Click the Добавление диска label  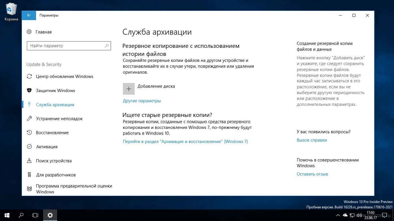156,86
